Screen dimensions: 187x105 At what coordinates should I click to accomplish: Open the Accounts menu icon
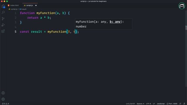click(3, 93)
